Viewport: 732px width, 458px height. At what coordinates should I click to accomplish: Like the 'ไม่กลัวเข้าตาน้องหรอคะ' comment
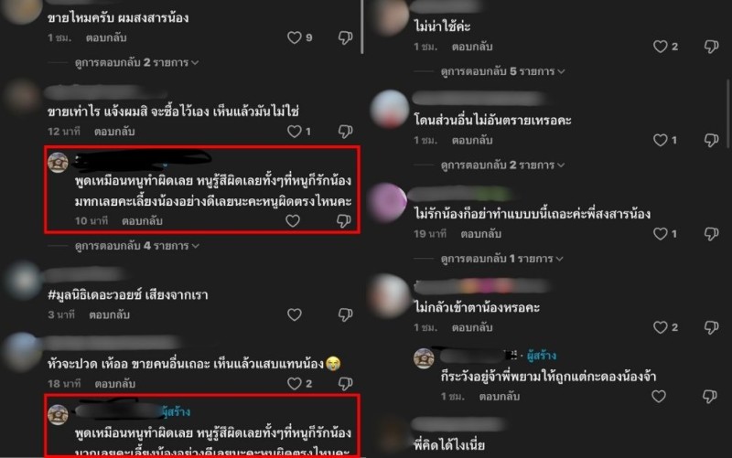tap(660, 327)
